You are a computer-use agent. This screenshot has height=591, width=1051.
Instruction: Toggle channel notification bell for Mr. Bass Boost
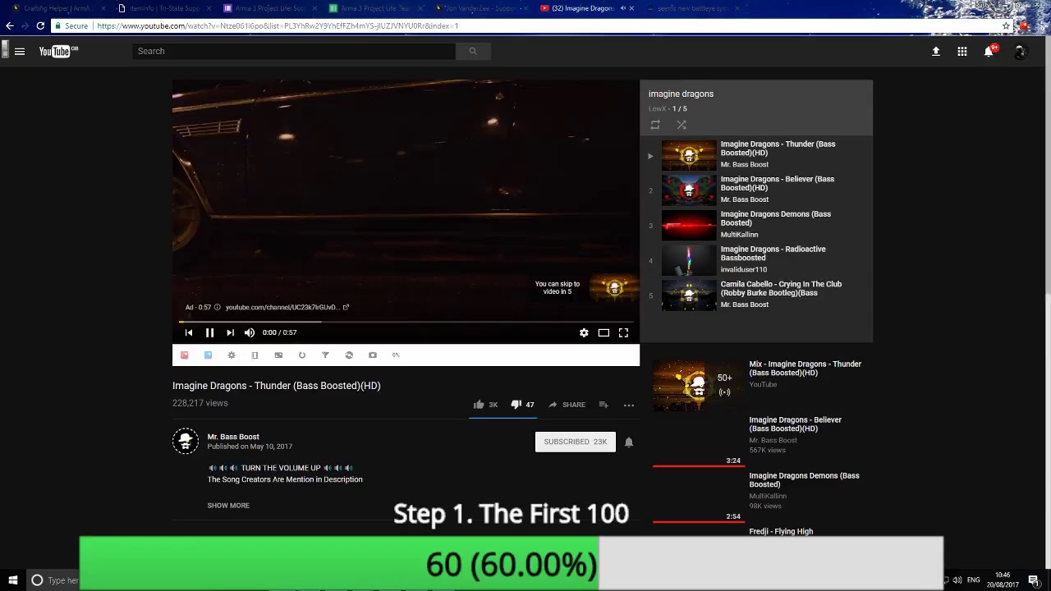(x=629, y=442)
